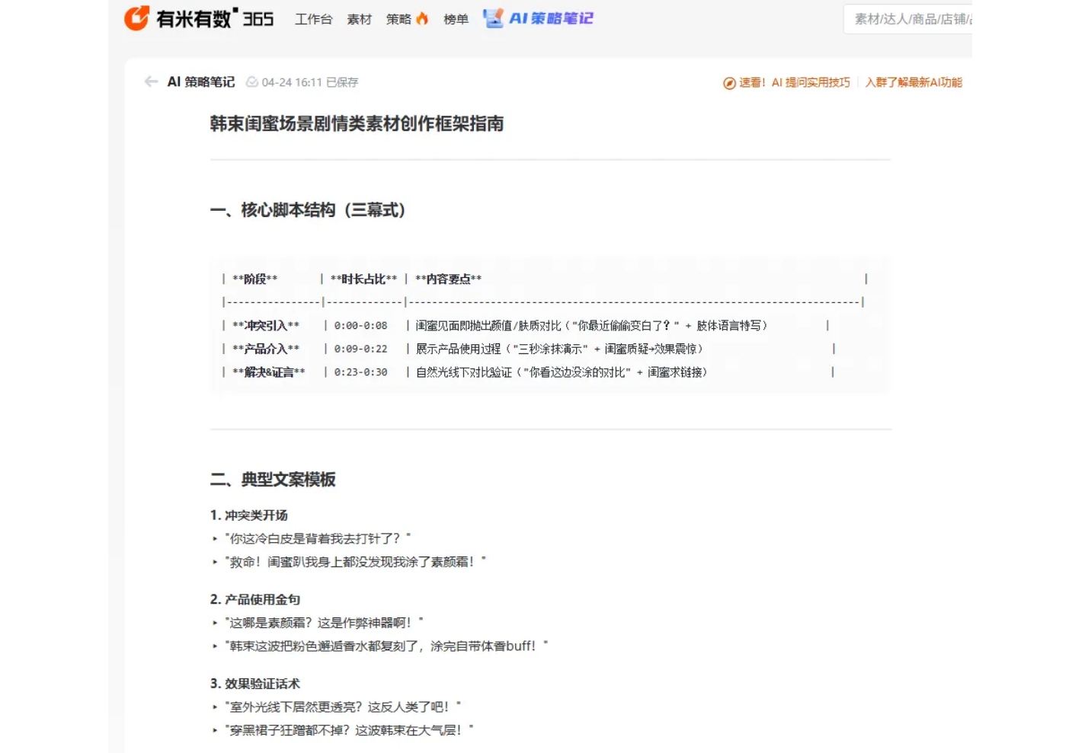Click the 自然光线下对比验证 content cell
Image resolution: width=1072 pixels, height=753 pixels.
562,372
